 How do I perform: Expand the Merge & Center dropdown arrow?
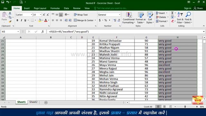click(95, 20)
